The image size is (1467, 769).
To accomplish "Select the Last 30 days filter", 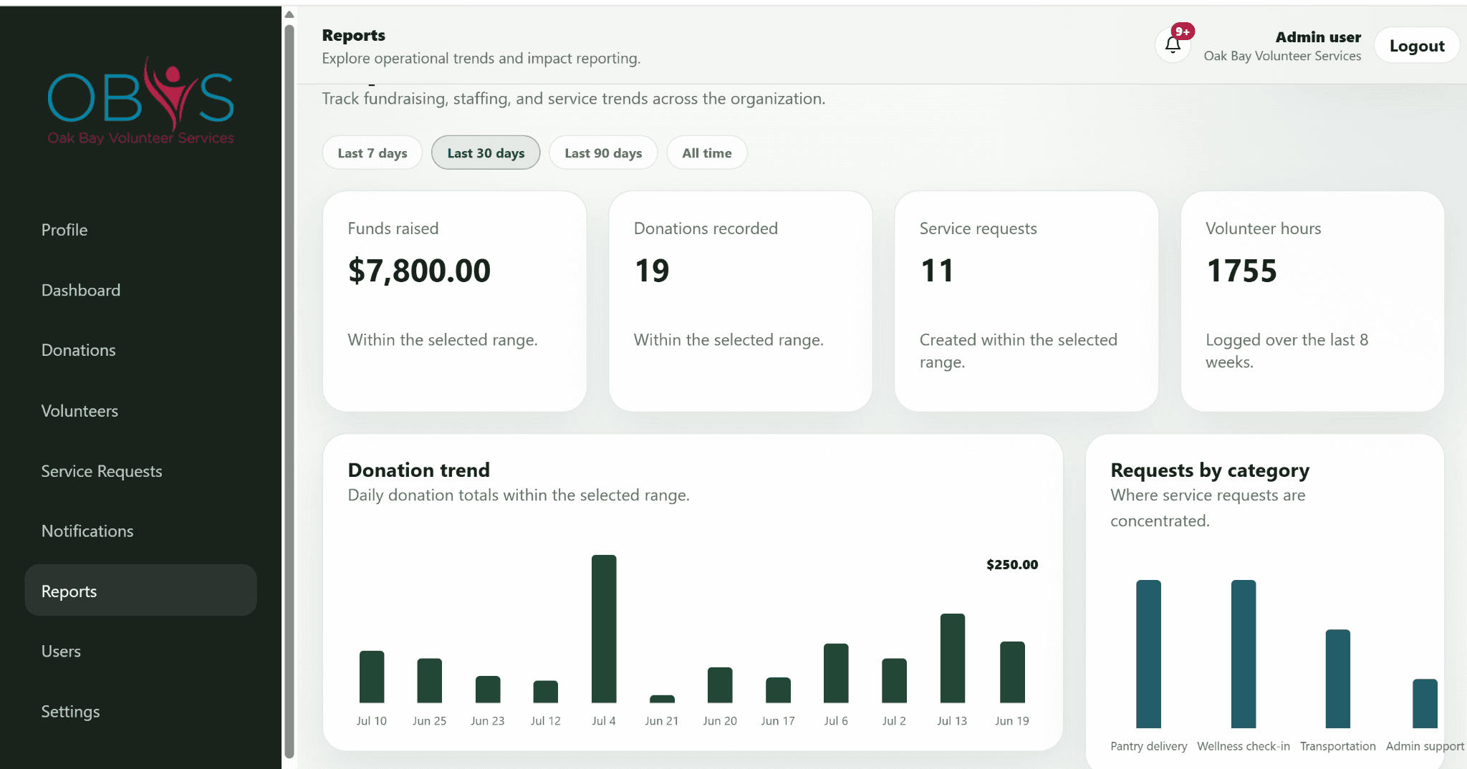I will coord(486,153).
